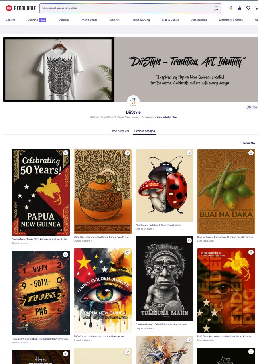This screenshot has height=364, width=258.
Task: Expand the Wall Art category menu
Action: pos(114,20)
